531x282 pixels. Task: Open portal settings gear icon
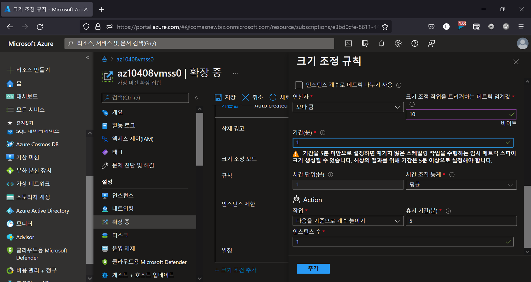[398, 44]
